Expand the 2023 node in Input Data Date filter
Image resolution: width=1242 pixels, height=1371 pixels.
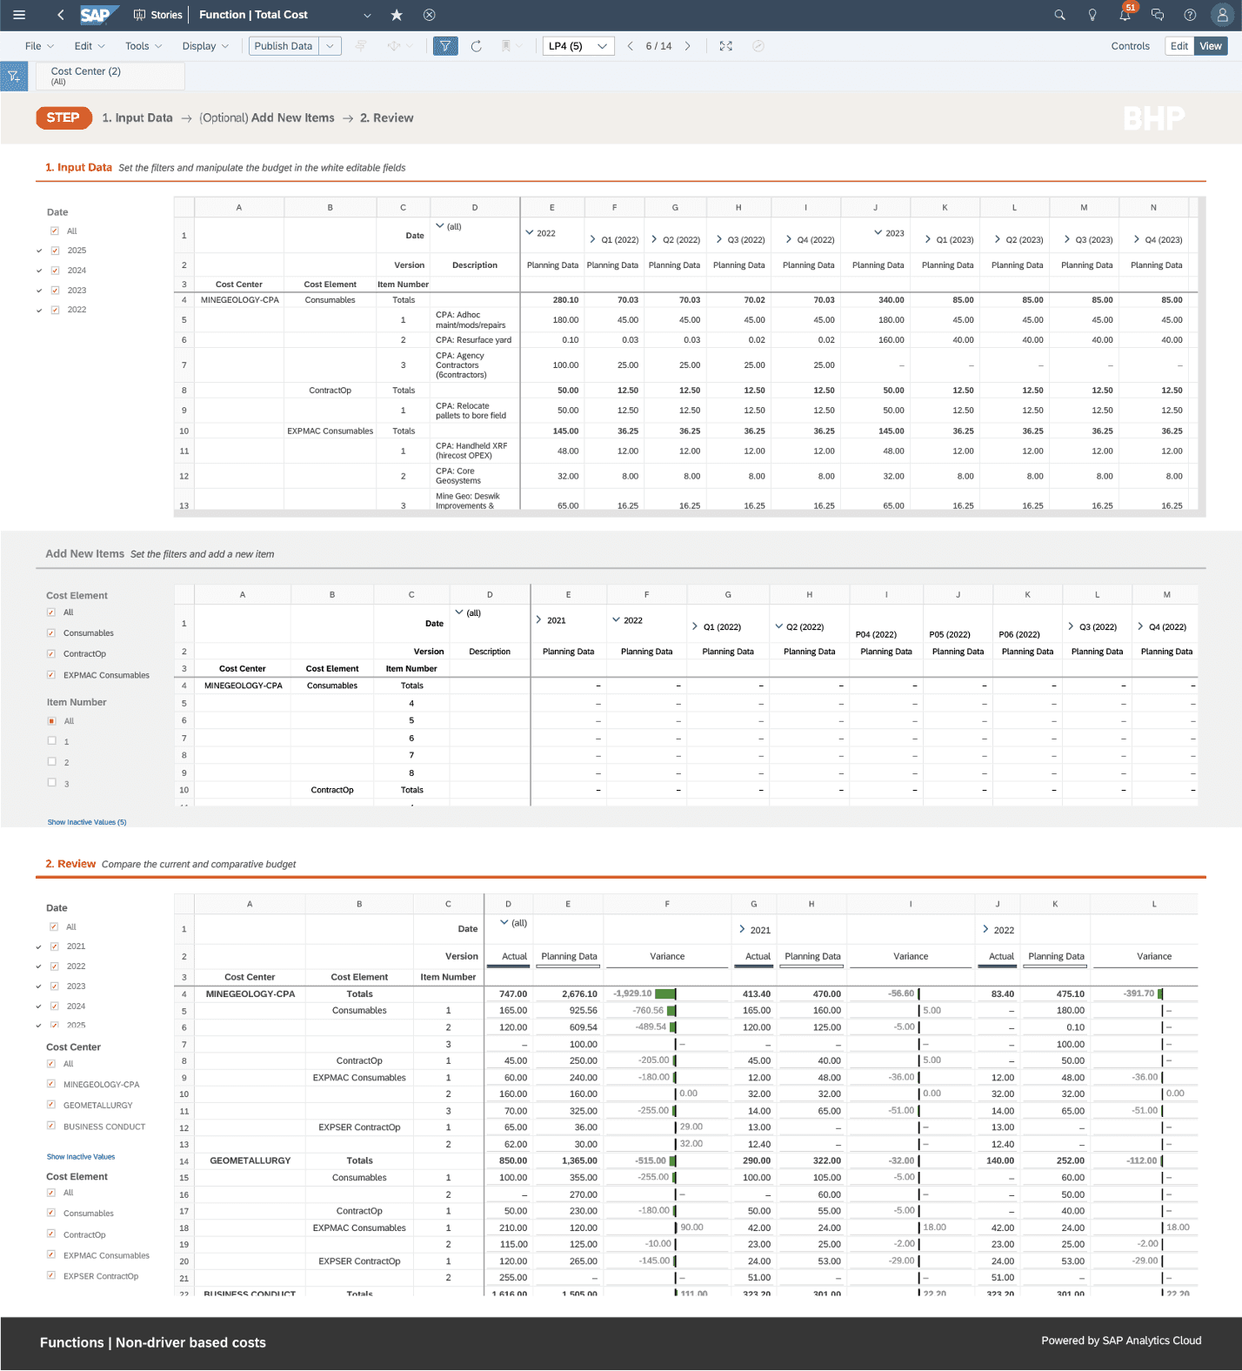[x=39, y=291]
